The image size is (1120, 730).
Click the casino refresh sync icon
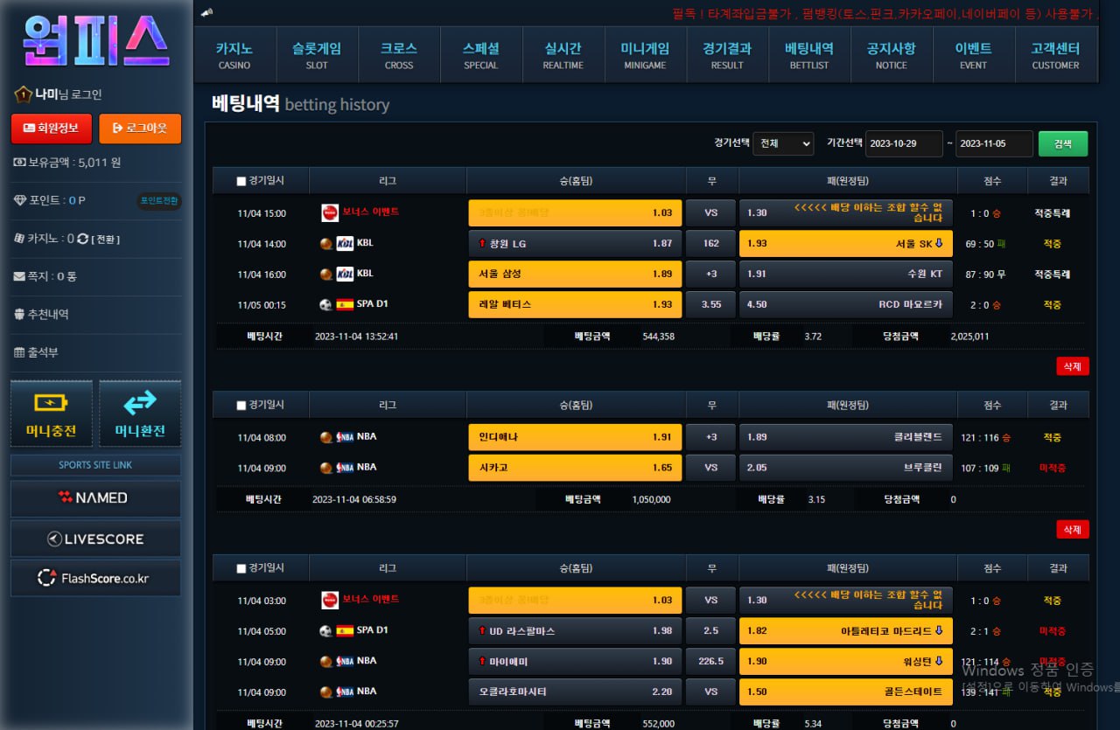click(83, 239)
